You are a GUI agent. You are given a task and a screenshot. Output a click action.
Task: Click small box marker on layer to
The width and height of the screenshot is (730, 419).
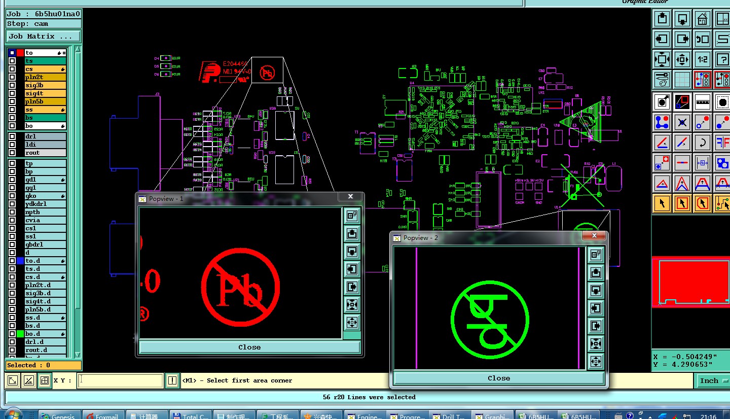coord(64,53)
